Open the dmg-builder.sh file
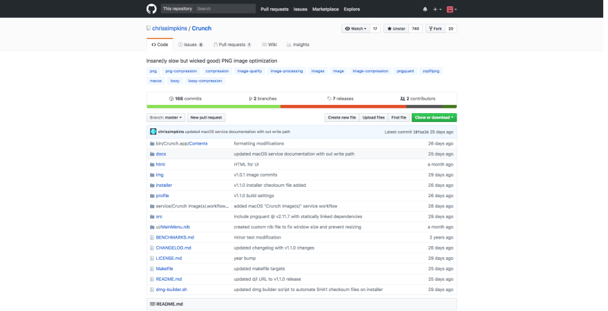Image resolution: width=608 pixels, height=311 pixels. (171, 290)
